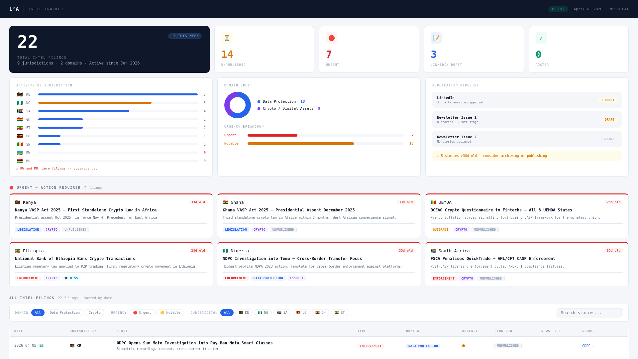Image resolution: width=638 pixels, height=359 pixels.
Task: Filter filings by Crypto domain
Action: (x=95, y=312)
